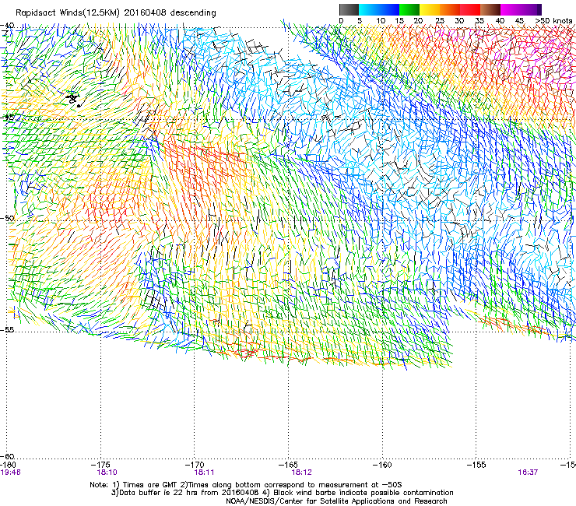Click the legend value '45'

click(519, 21)
